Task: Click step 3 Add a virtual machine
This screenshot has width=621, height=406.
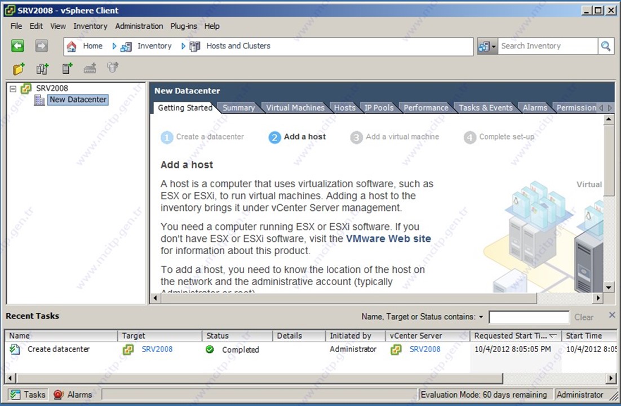Action: [x=395, y=137]
